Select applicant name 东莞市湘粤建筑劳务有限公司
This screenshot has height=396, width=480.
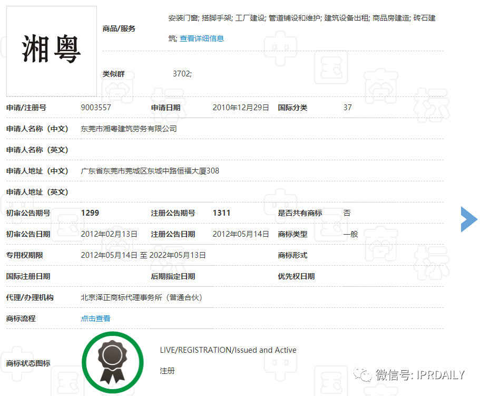129,129
